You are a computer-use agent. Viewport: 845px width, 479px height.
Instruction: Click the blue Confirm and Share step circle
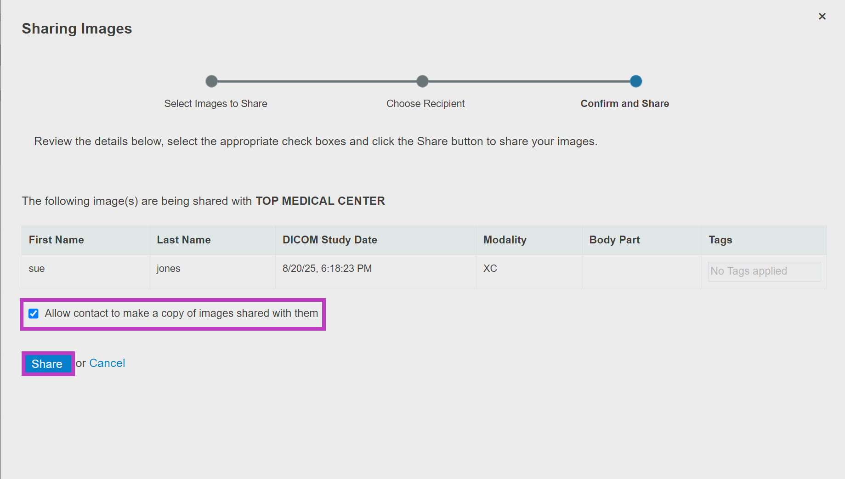(636, 81)
